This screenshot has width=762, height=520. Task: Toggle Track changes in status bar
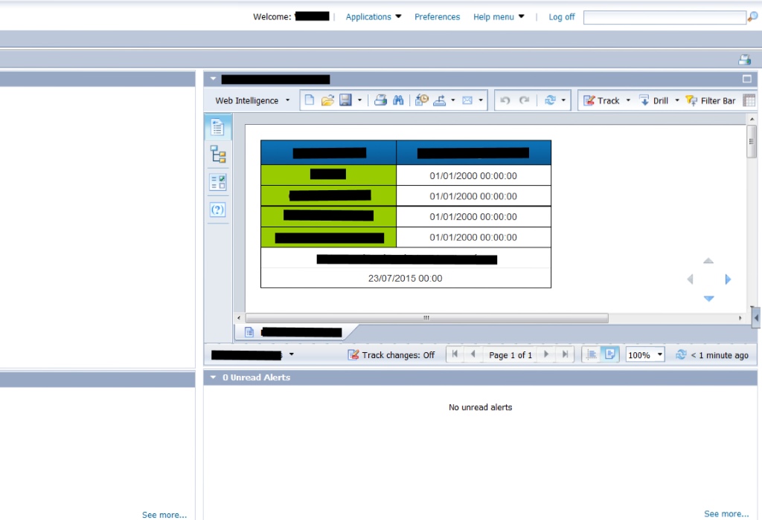pyautogui.click(x=391, y=355)
